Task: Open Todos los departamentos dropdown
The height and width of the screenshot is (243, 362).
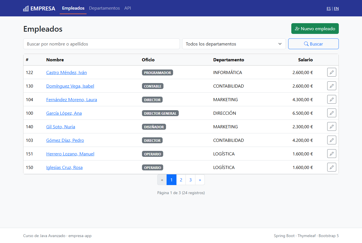Action: pos(234,44)
